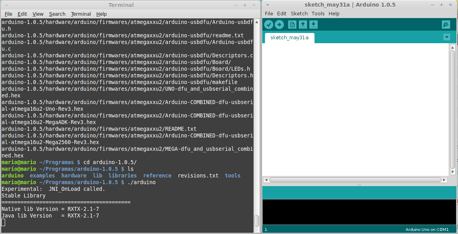Click the Open sketch up-arrow icon

[303, 25]
